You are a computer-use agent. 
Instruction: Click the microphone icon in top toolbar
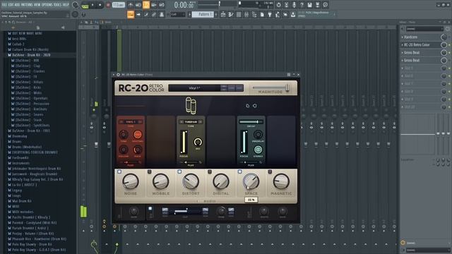294,5
